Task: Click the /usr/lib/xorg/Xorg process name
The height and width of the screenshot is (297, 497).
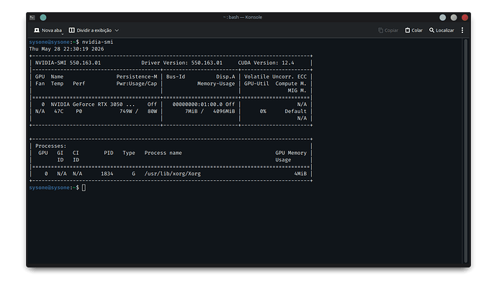Action: 172,174
